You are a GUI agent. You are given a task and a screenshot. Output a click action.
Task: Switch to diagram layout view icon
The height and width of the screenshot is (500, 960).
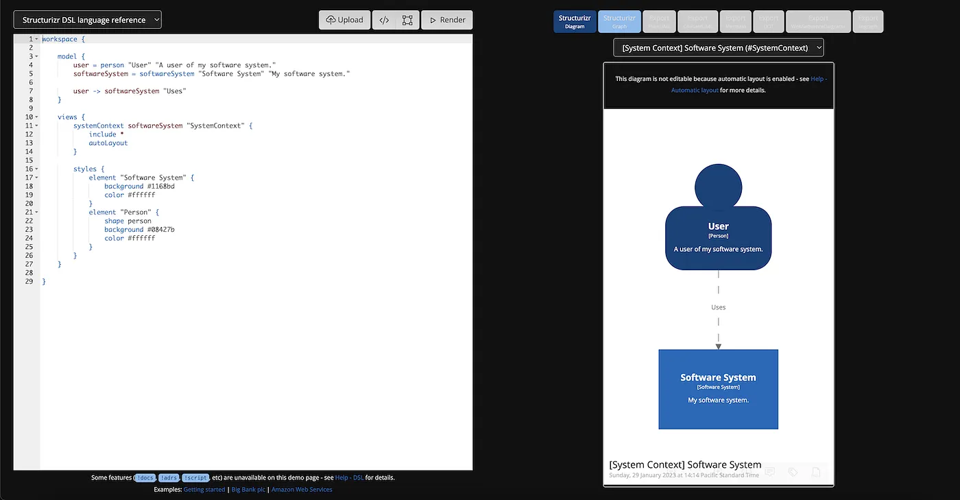click(407, 20)
